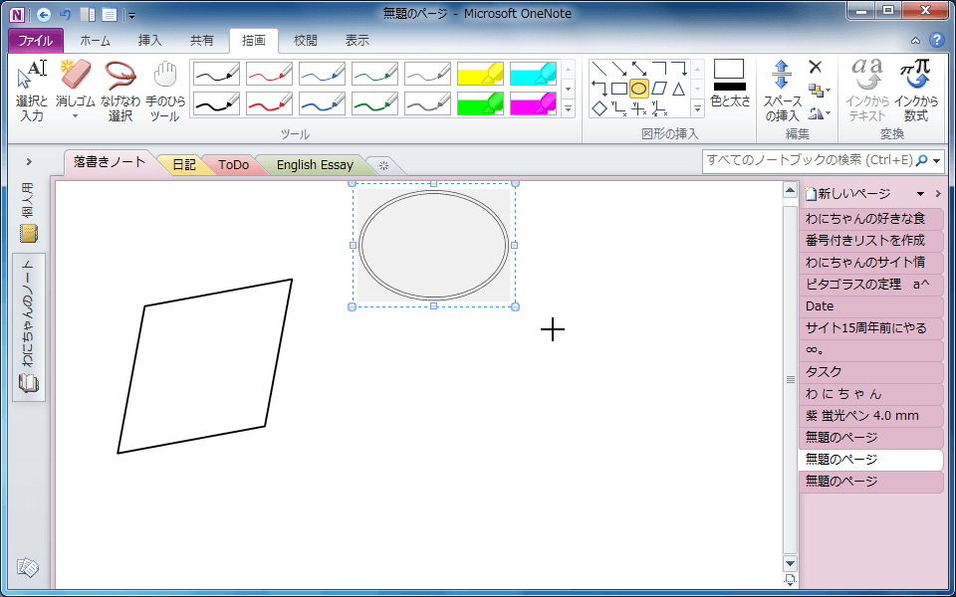Viewport: 956px width, 597px height.
Task: Enable the 手のひらツール panning hand
Action: point(164,92)
